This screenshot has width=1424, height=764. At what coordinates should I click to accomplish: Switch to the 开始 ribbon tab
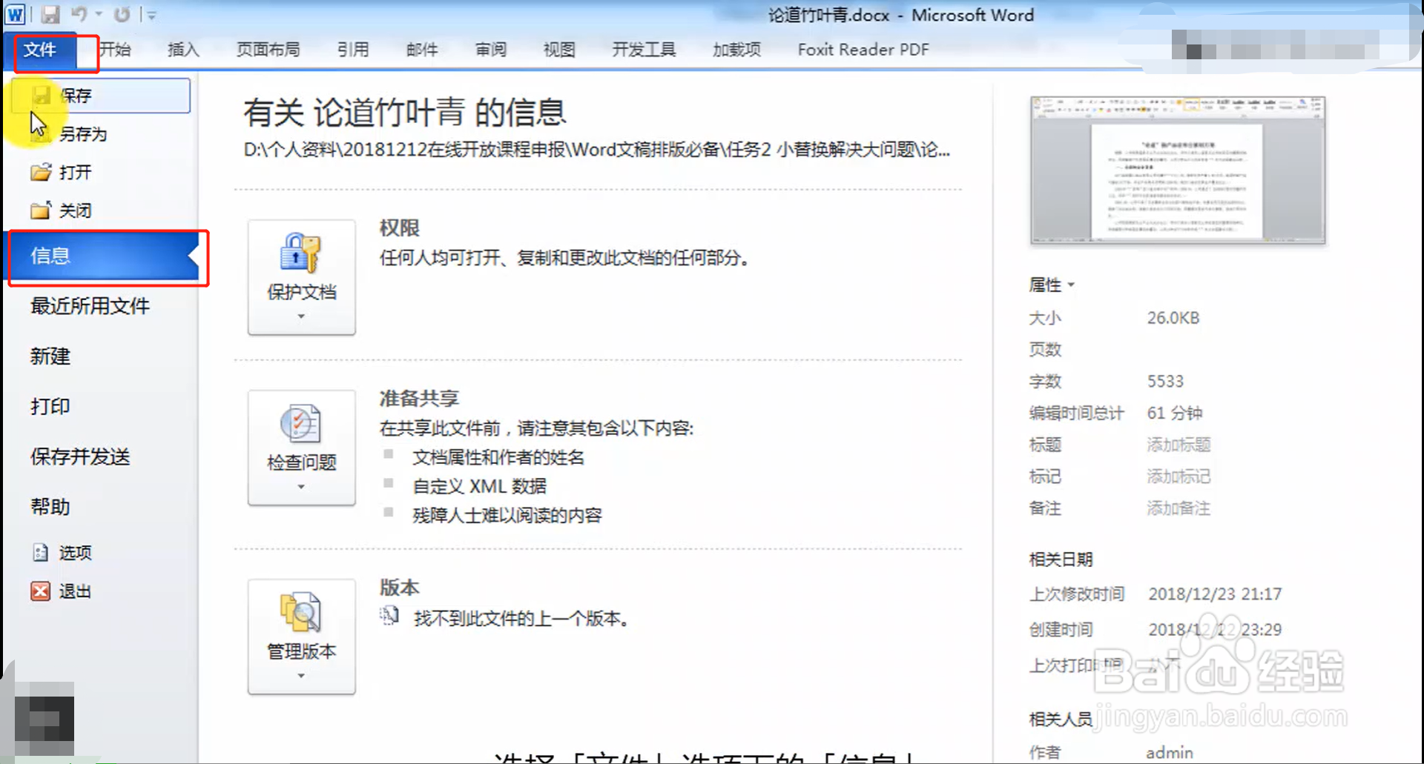[x=115, y=50]
